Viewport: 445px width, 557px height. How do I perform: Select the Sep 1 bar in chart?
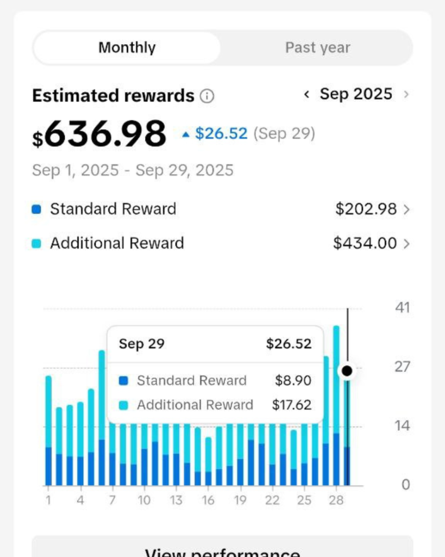(x=48, y=435)
